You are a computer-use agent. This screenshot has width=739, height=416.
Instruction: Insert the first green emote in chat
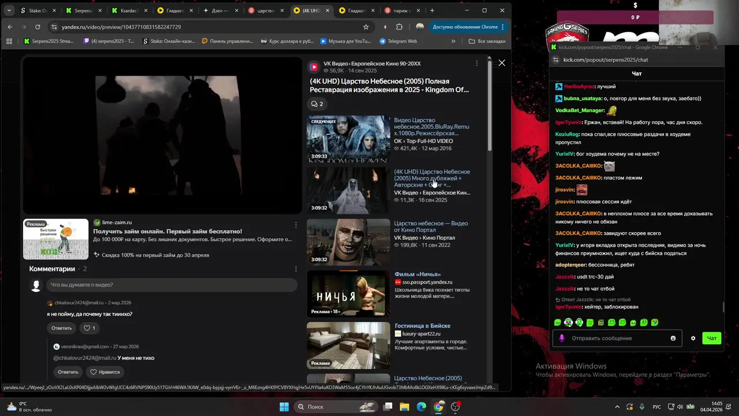point(558,322)
